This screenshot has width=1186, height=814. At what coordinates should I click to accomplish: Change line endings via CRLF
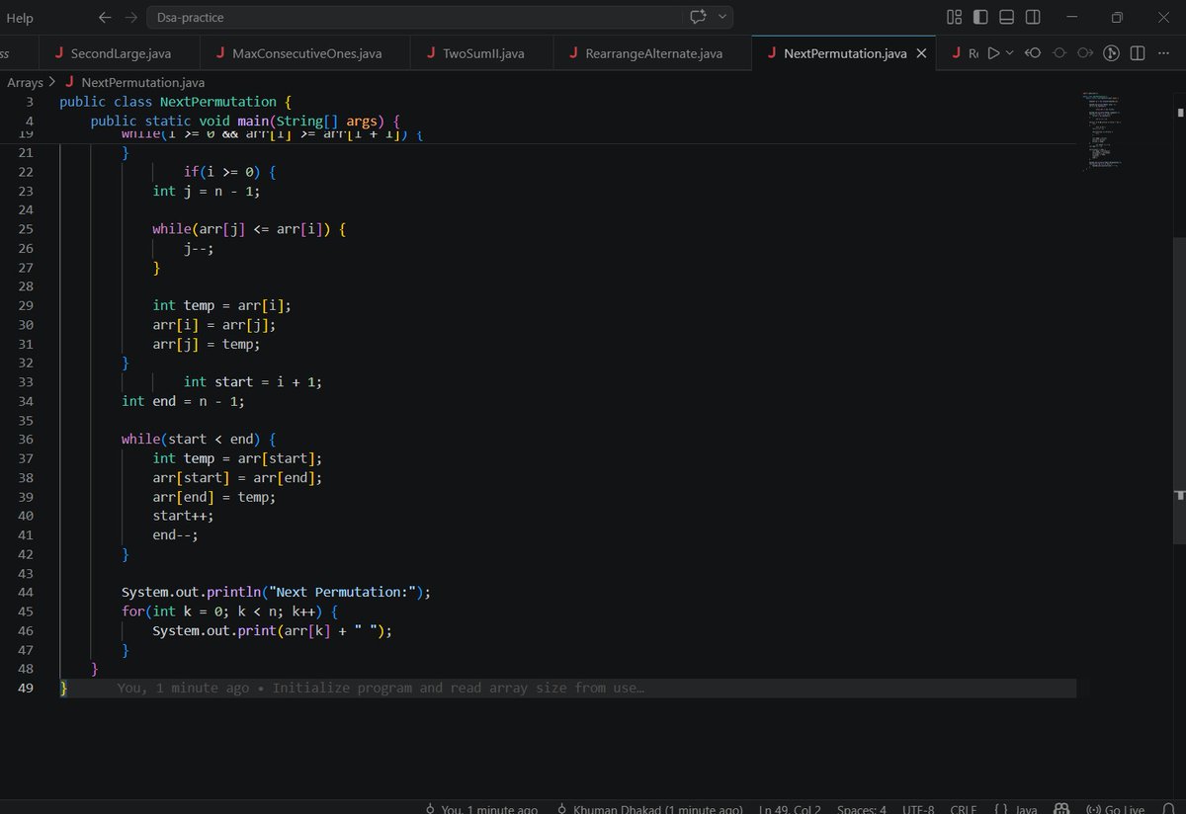click(964, 808)
